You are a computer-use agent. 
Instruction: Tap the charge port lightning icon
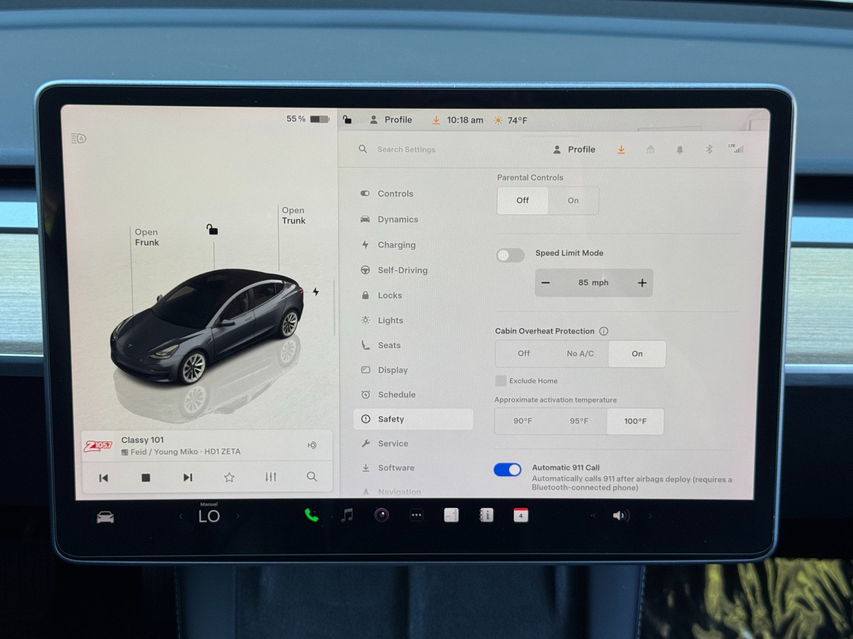[316, 292]
